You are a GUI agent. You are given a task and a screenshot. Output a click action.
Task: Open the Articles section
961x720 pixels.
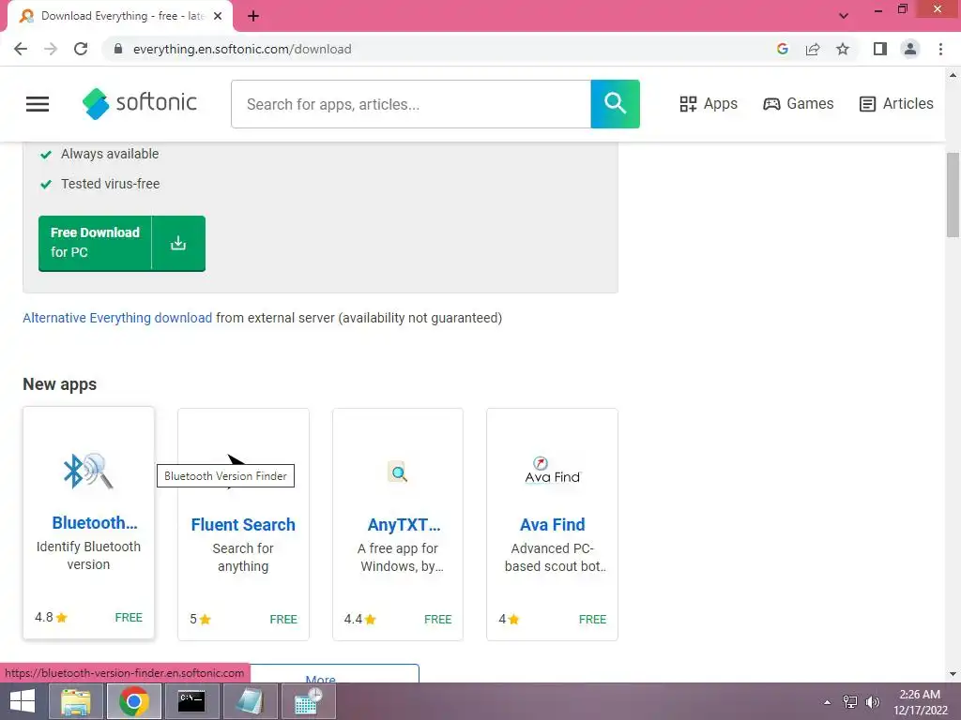[x=896, y=103]
